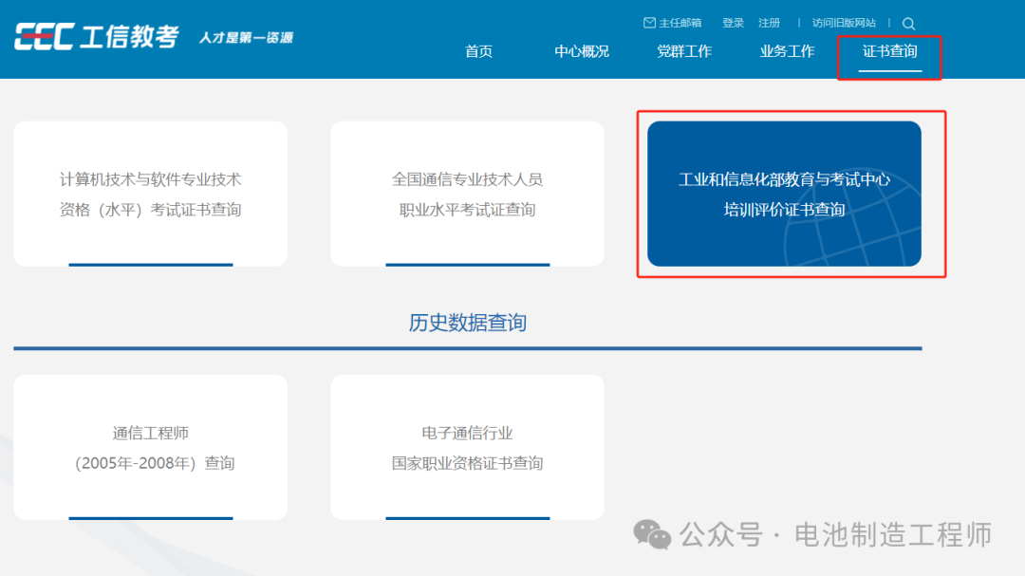
Task: Open 工业和信息化部教育与考试中心培训评价证书查询 card
Action: [x=785, y=194]
